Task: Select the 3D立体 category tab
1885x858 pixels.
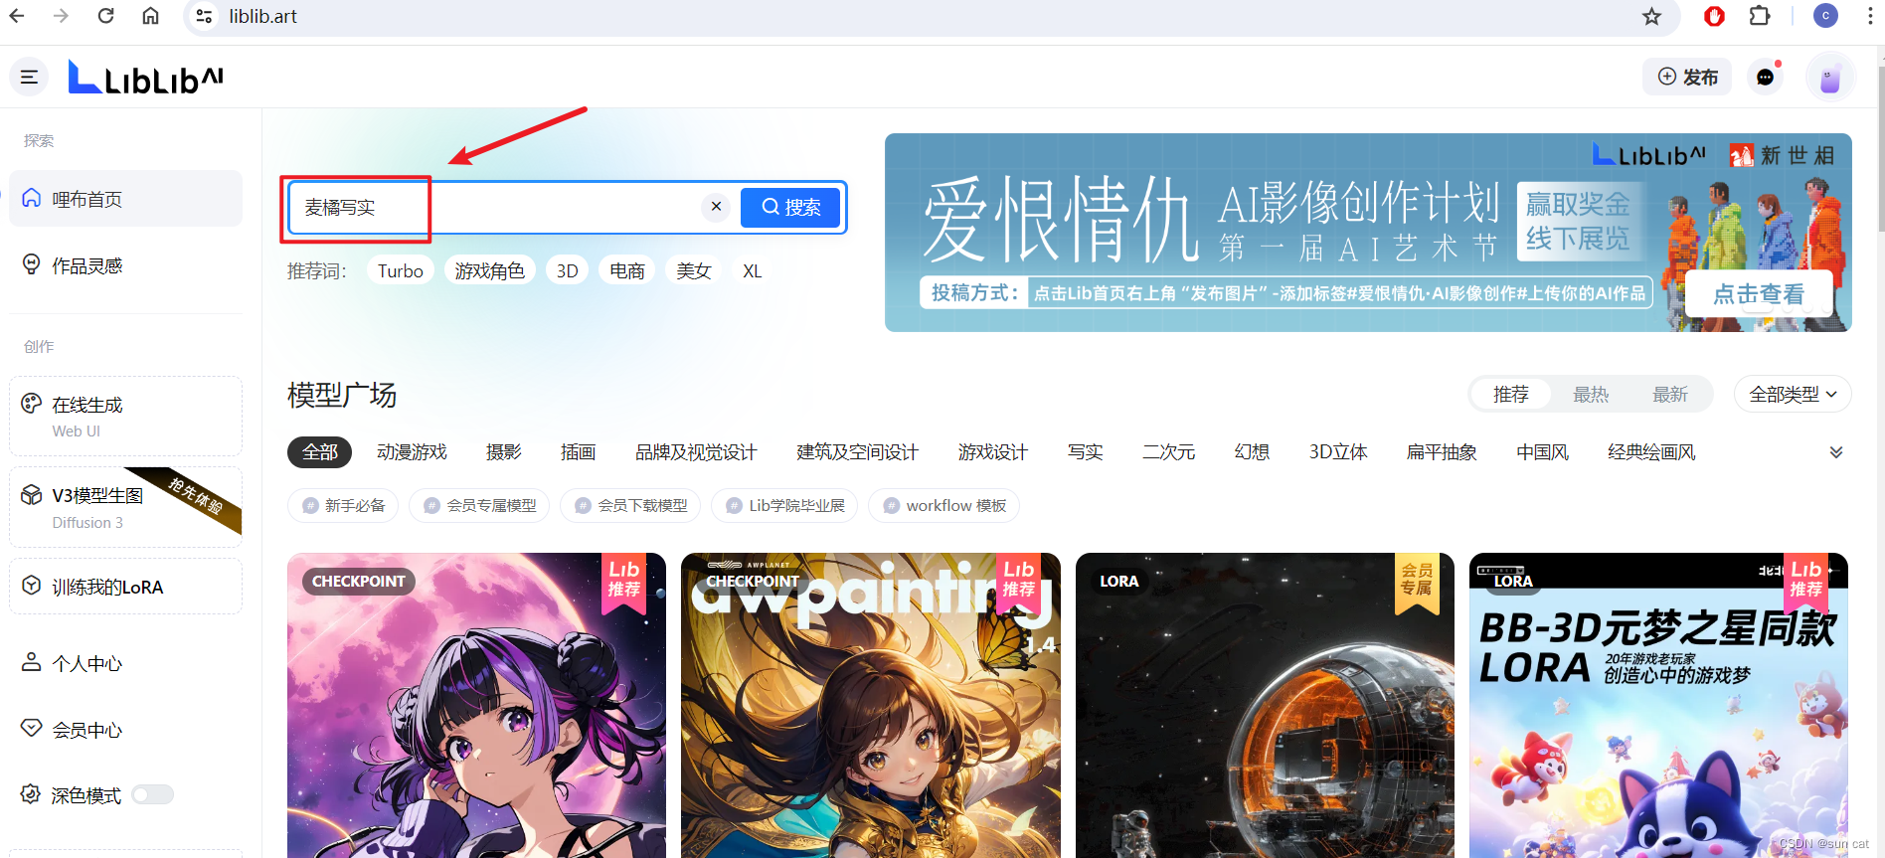Action: pyautogui.click(x=1338, y=452)
